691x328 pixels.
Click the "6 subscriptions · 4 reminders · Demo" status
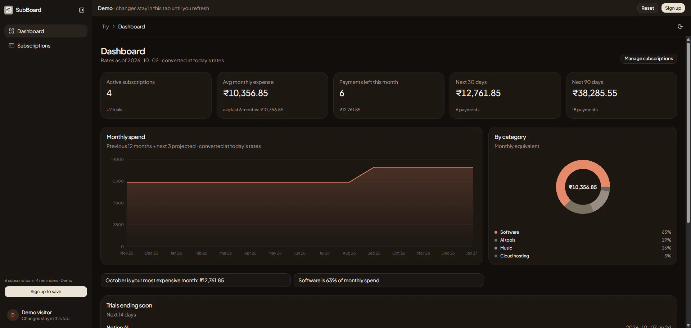(x=39, y=280)
